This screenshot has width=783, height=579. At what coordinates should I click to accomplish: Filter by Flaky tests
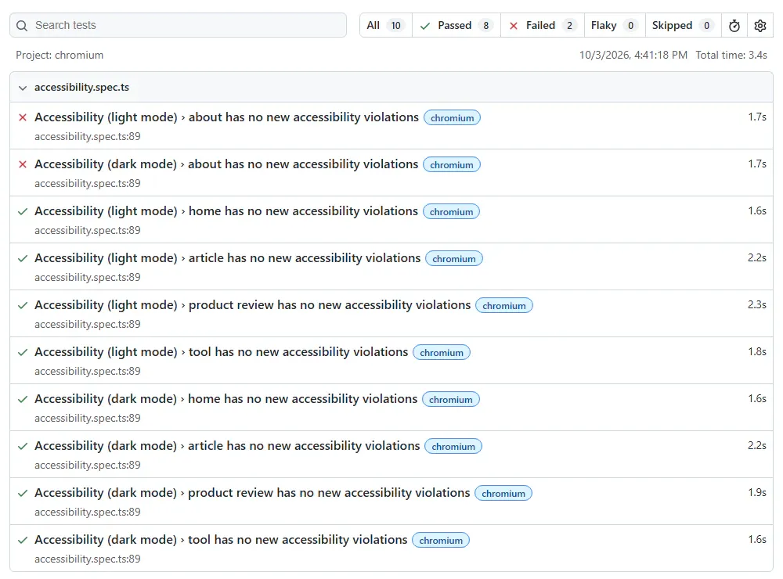tap(615, 26)
